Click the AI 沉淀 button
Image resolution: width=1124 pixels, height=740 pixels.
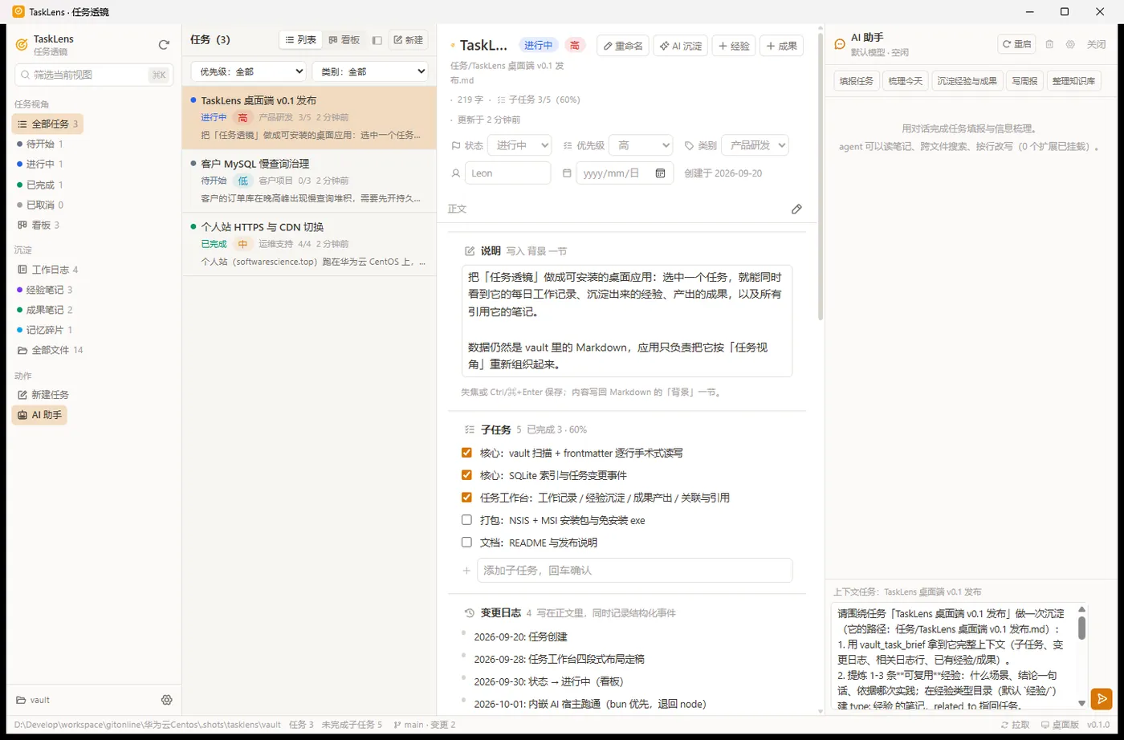tap(680, 47)
